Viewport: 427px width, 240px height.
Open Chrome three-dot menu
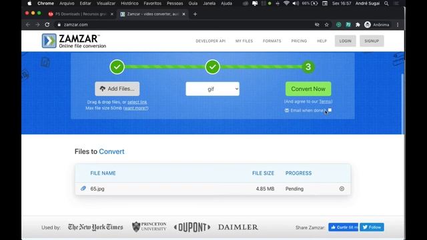[398, 25]
